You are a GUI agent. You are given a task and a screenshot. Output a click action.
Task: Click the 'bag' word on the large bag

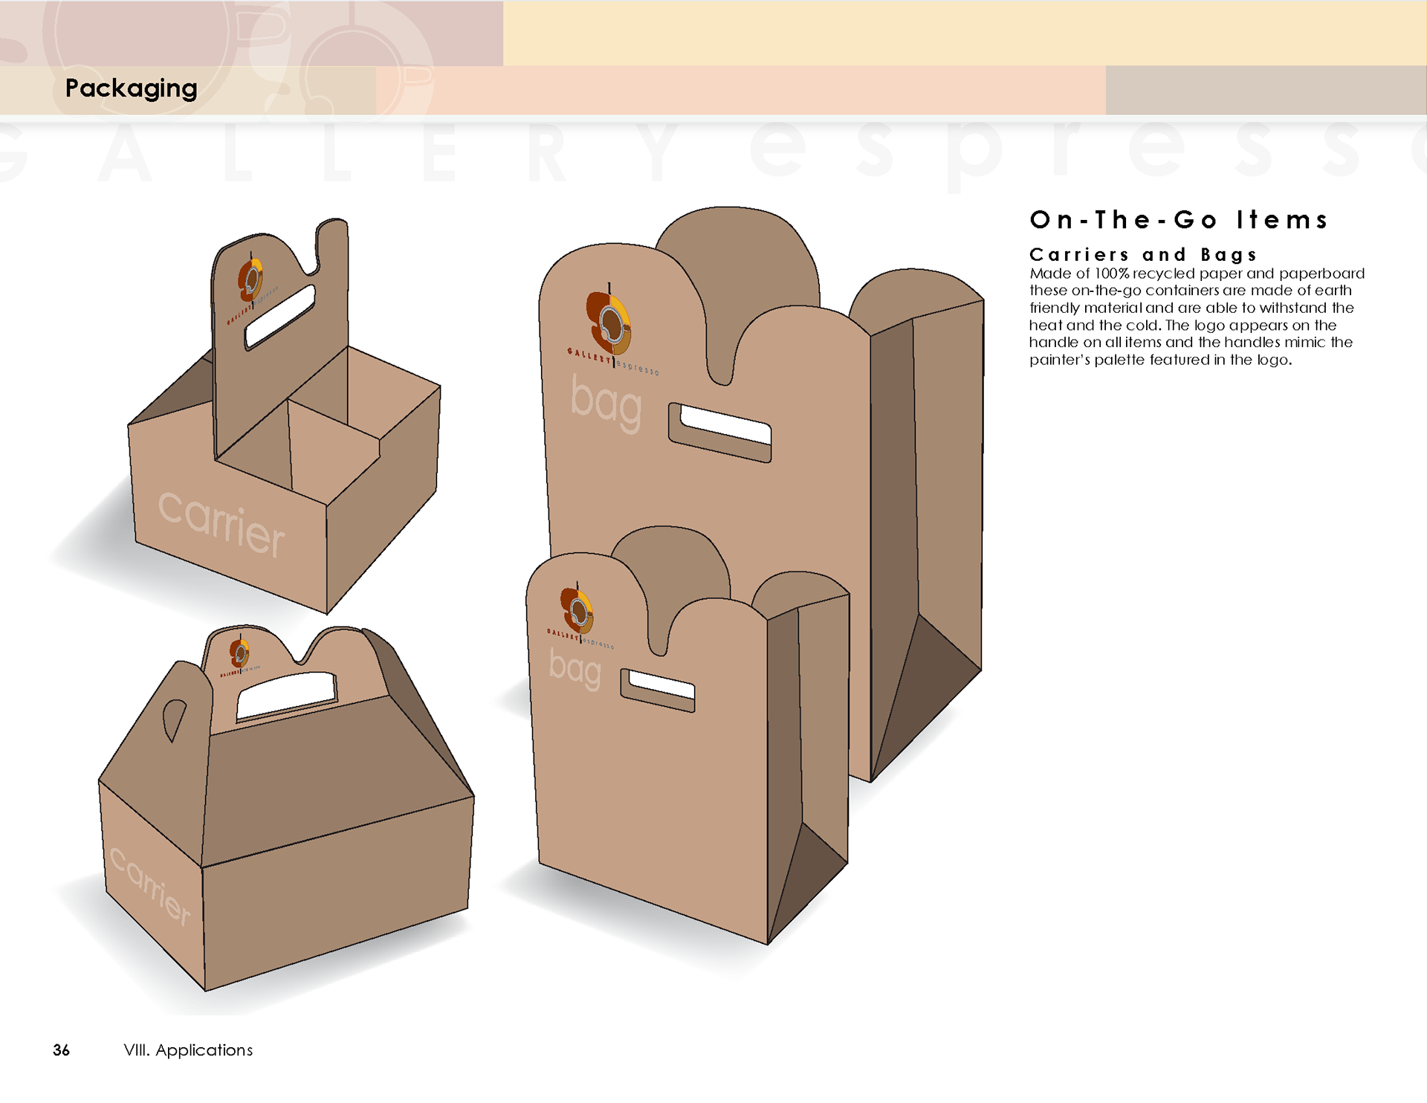point(606,404)
